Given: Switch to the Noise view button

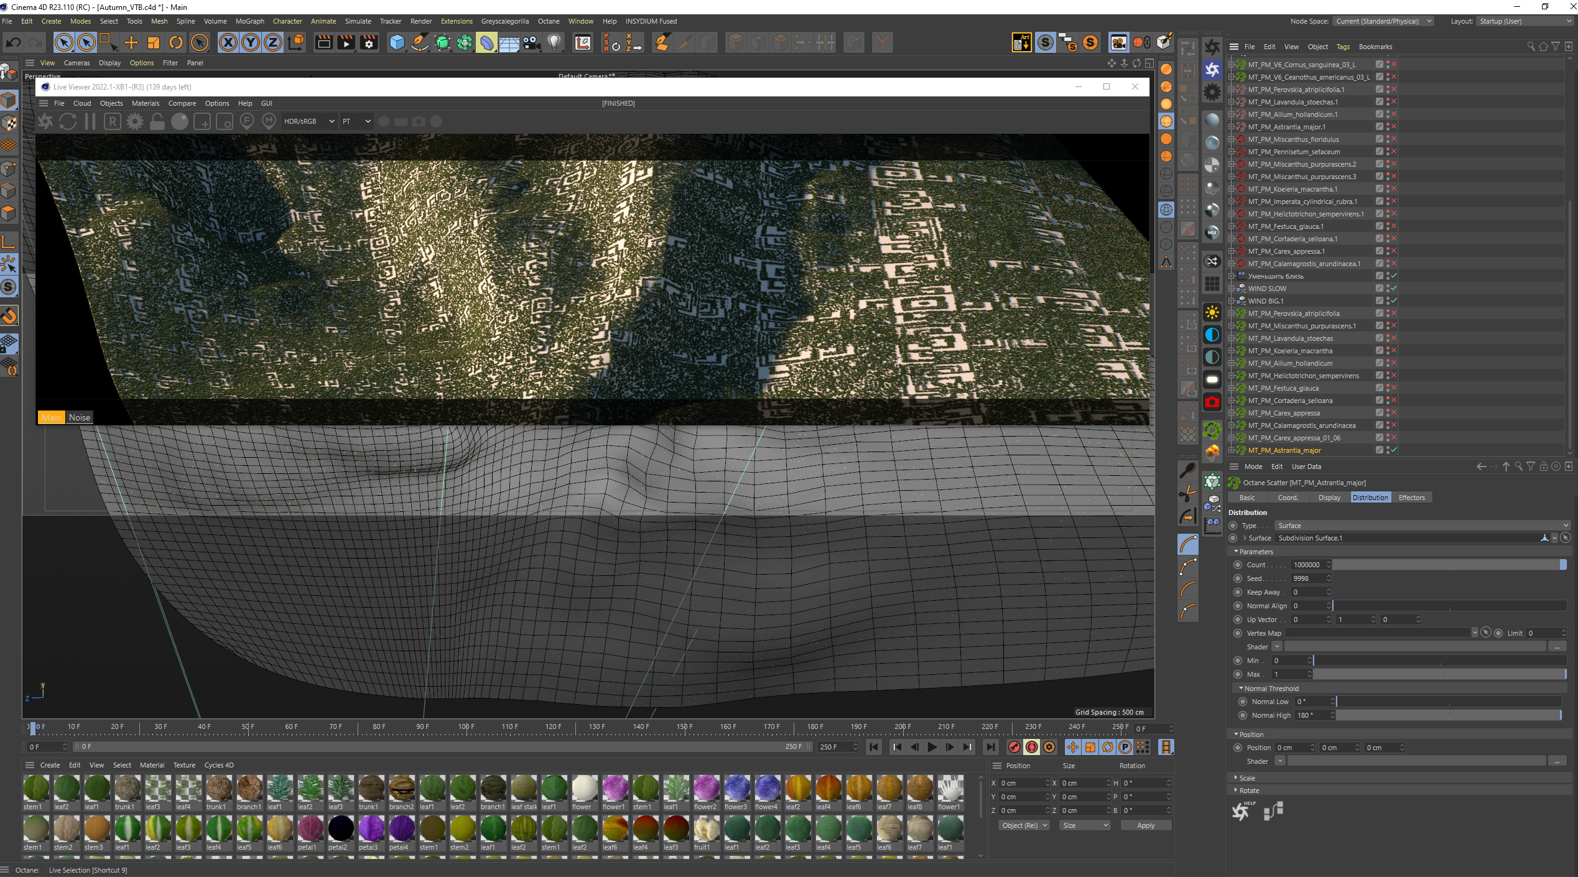Looking at the screenshot, I should (80, 417).
